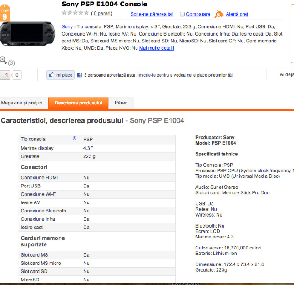Image resolution: width=294 pixels, height=285 pixels.
Task: Click Scrie-ne parerea ta link
Action: 152,14
